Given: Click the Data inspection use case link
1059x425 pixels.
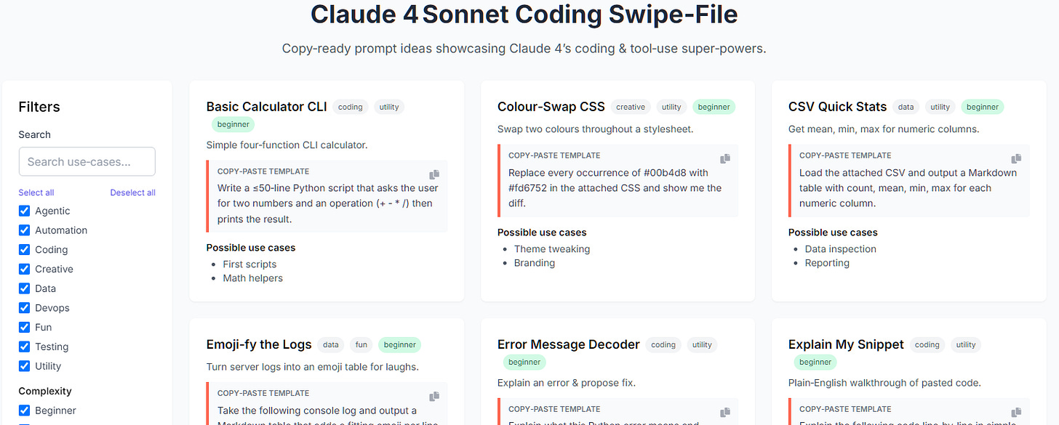Looking at the screenshot, I should pos(840,248).
